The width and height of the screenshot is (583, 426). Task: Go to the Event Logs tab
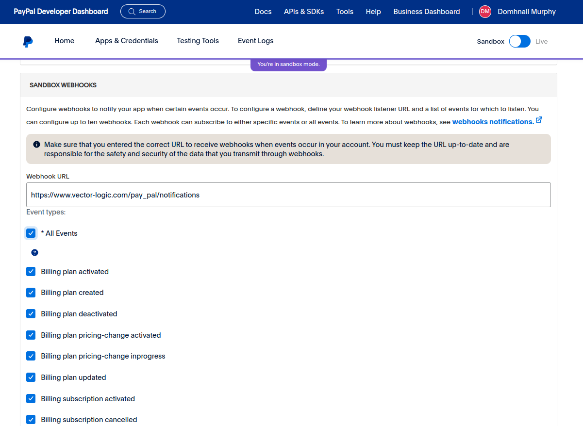tap(256, 41)
